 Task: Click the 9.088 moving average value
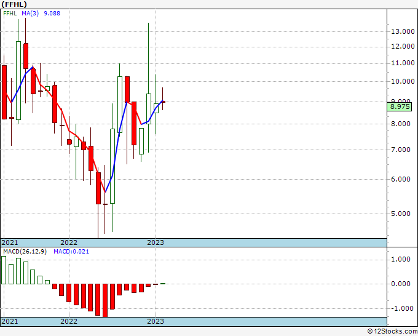52,14
